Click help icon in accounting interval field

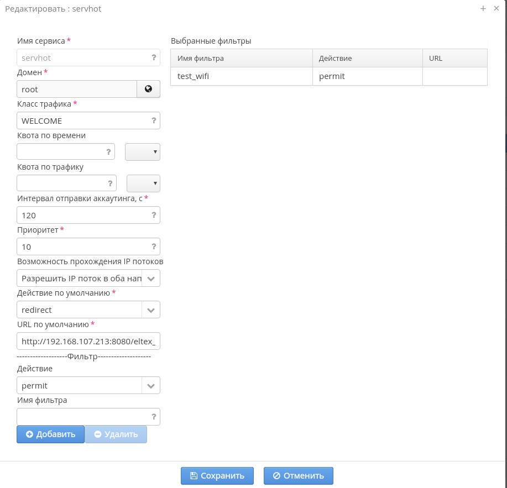(154, 215)
